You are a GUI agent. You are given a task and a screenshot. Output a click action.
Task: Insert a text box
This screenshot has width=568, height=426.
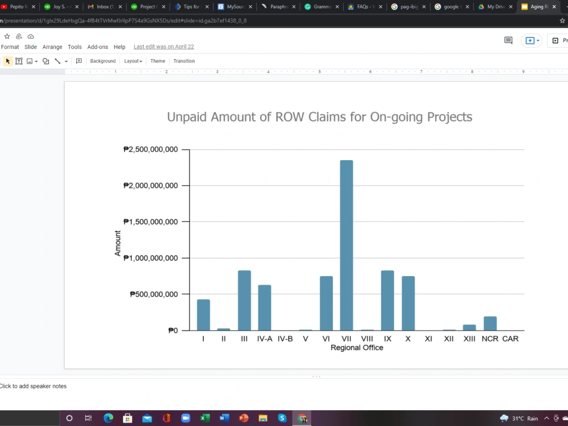[19, 61]
